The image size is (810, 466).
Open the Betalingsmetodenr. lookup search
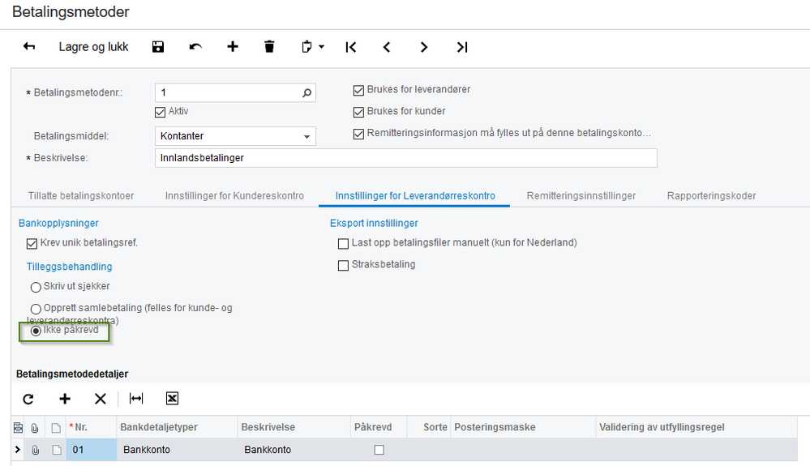(306, 93)
